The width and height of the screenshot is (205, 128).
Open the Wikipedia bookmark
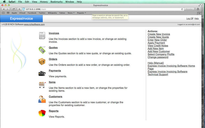(x=52, y=13)
